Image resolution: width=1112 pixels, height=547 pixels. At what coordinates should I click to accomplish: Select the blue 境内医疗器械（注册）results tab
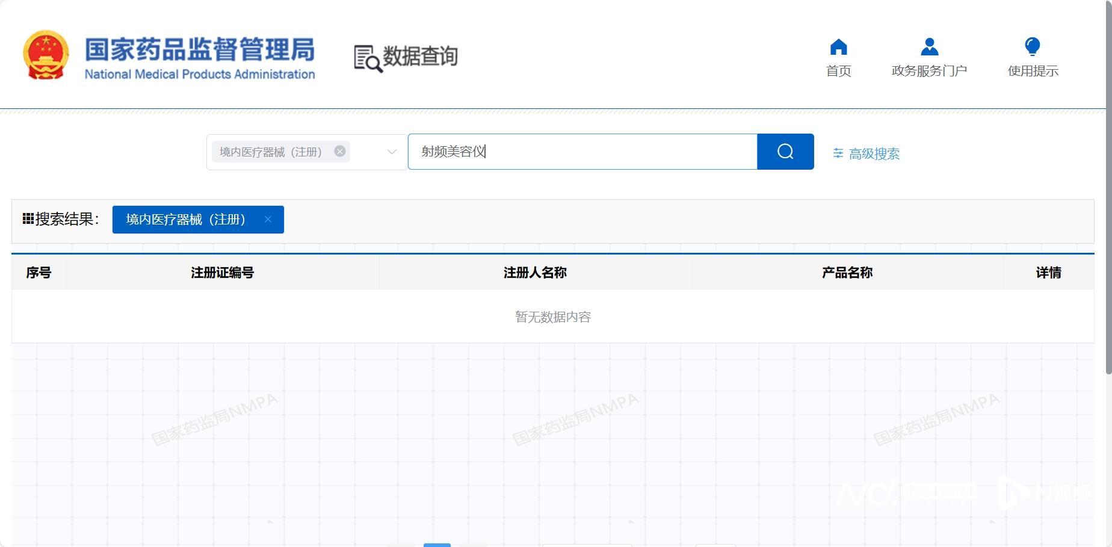click(x=185, y=220)
